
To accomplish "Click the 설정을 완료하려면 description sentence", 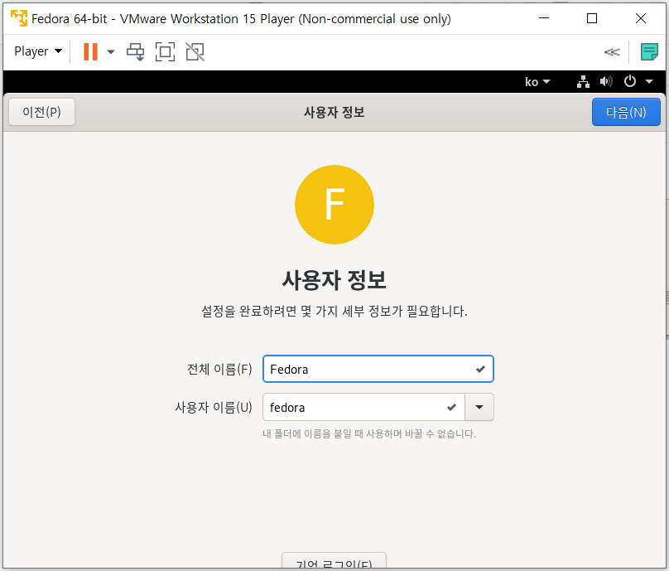I will coord(334,311).
